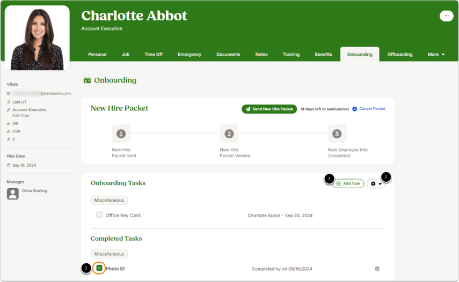Screen dimensions: 459x282
Task: Open the onboarding tasks gear settings dropdown
Action: coord(376,183)
